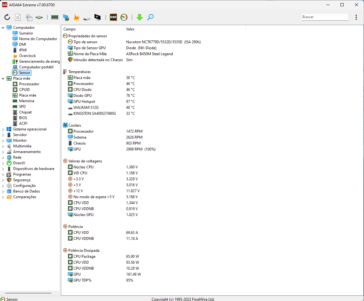Click the green download arrow icon
This screenshot has height=301, width=364.
point(140,17)
